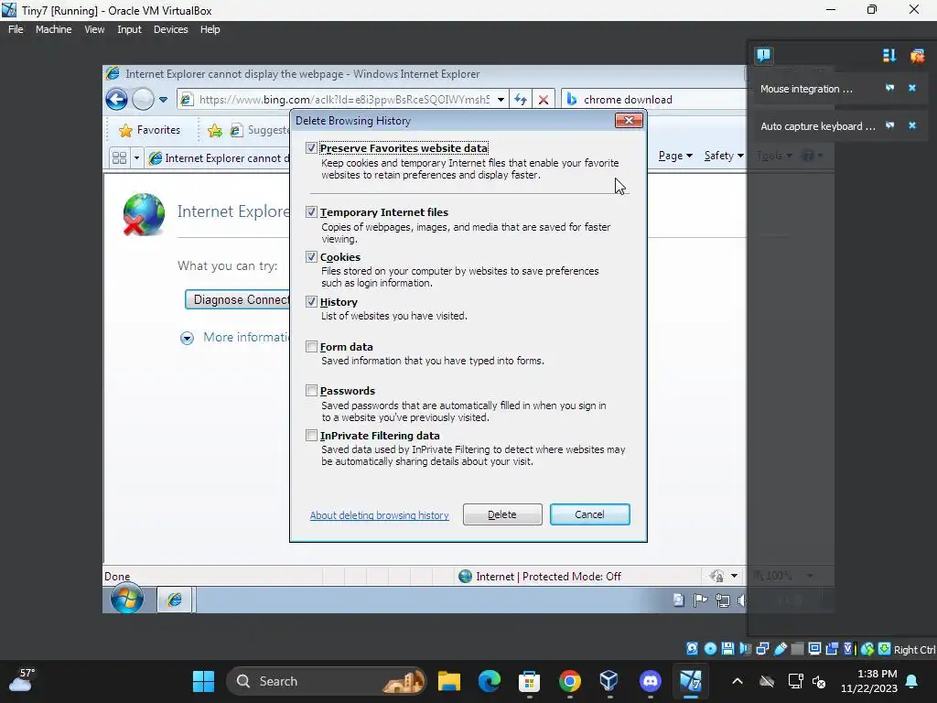This screenshot has height=703, width=937.
Task: Uncheck the Cookies checkbox
Action: 311,256
